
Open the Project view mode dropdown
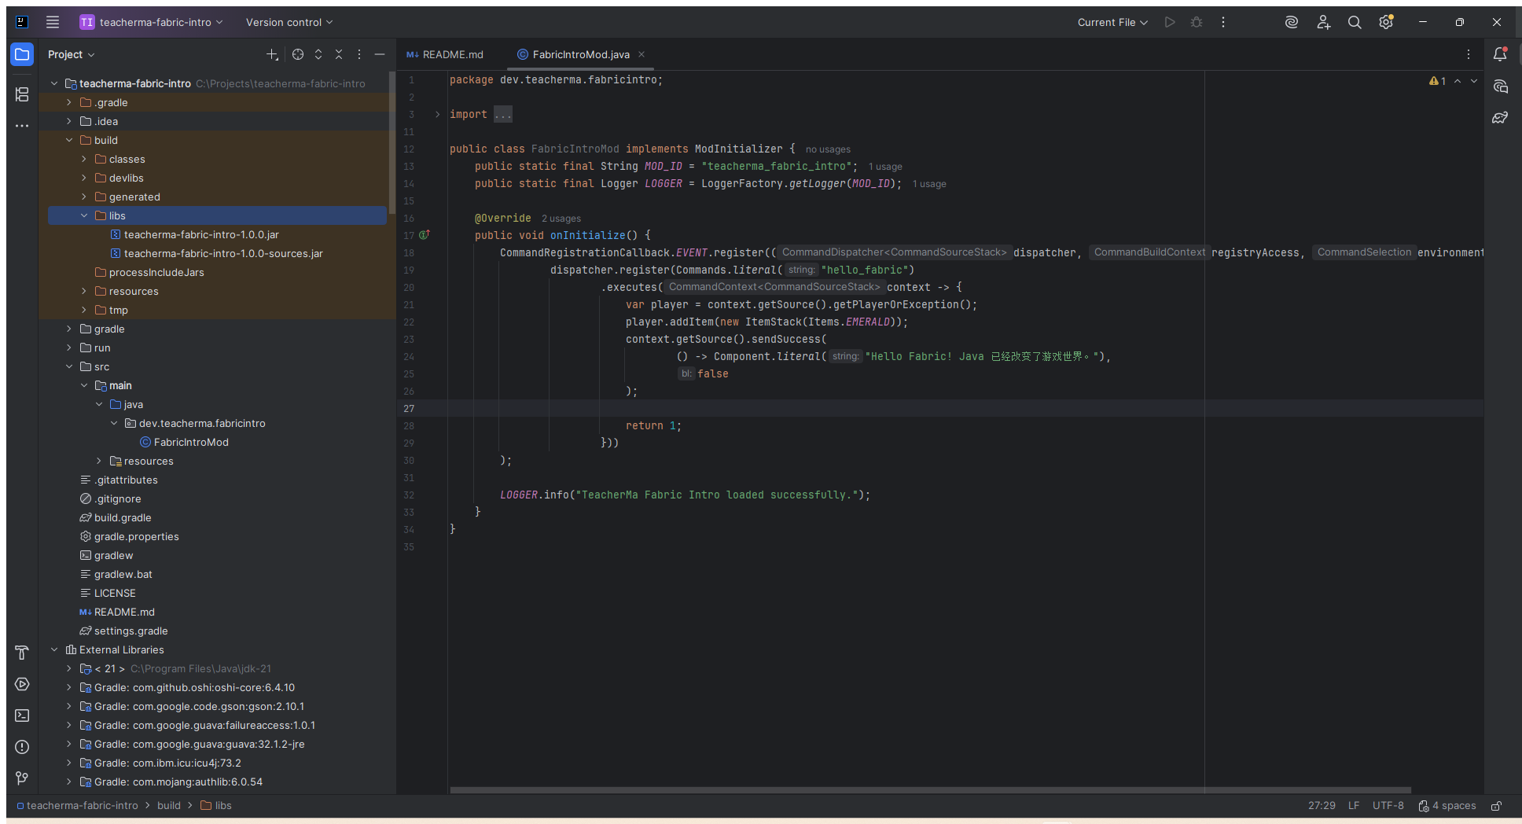coord(71,54)
